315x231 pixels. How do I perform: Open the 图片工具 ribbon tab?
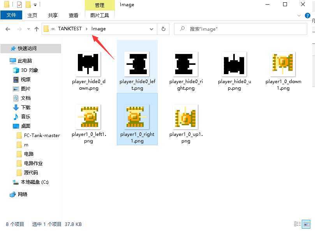pos(100,15)
